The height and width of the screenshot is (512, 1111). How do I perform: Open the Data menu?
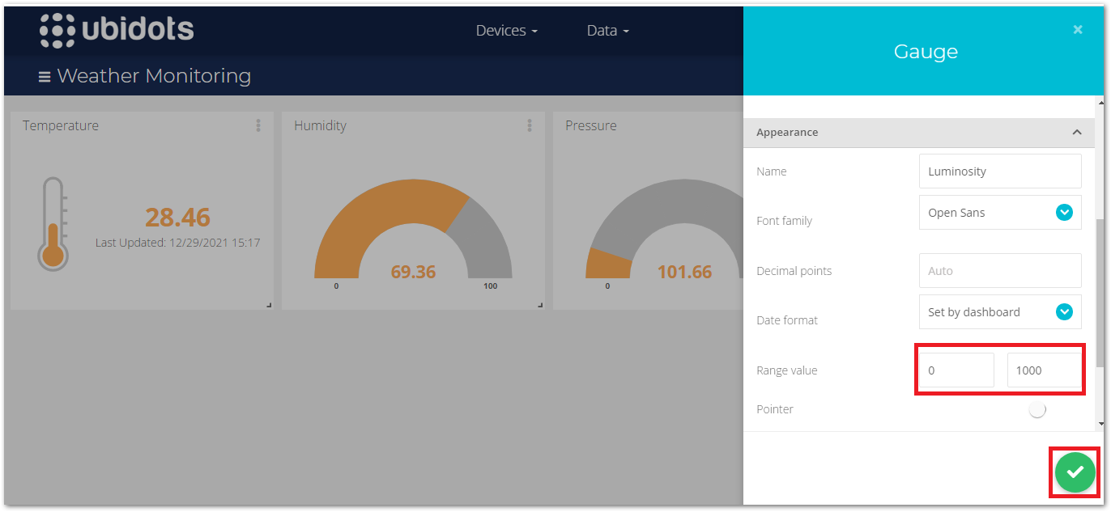(x=607, y=31)
